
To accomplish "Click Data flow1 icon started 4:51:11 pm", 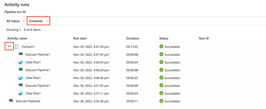I will (21, 93).
